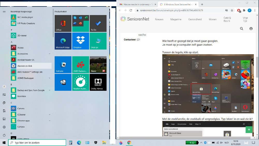Open the To Do tile
The image size is (259, 146).
[x=98, y=24]
